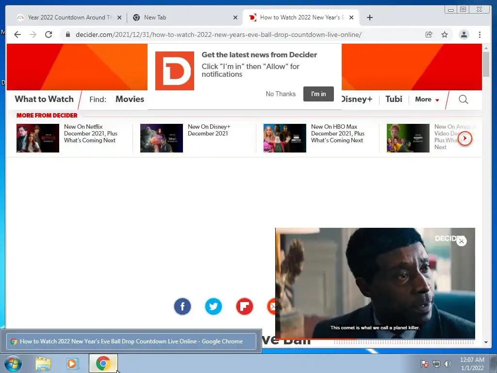Click the browser forward arrow

33,34
